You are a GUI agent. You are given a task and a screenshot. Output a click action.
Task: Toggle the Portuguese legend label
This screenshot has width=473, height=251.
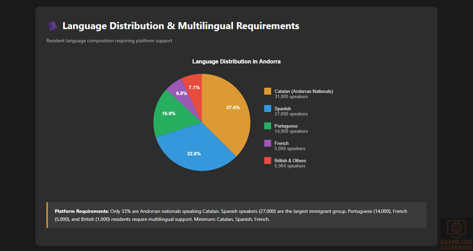pyautogui.click(x=286, y=126)
